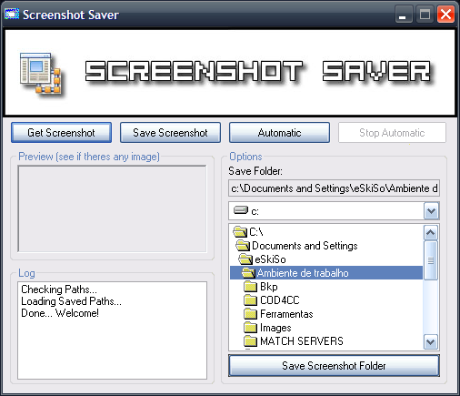The height and width of the screenshot is (396, 460).
Task: Select the Ferramentas folder
Action: [278, 314]
